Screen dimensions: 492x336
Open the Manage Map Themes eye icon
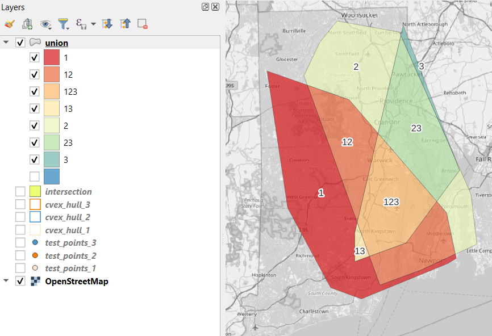coord(45,24)
